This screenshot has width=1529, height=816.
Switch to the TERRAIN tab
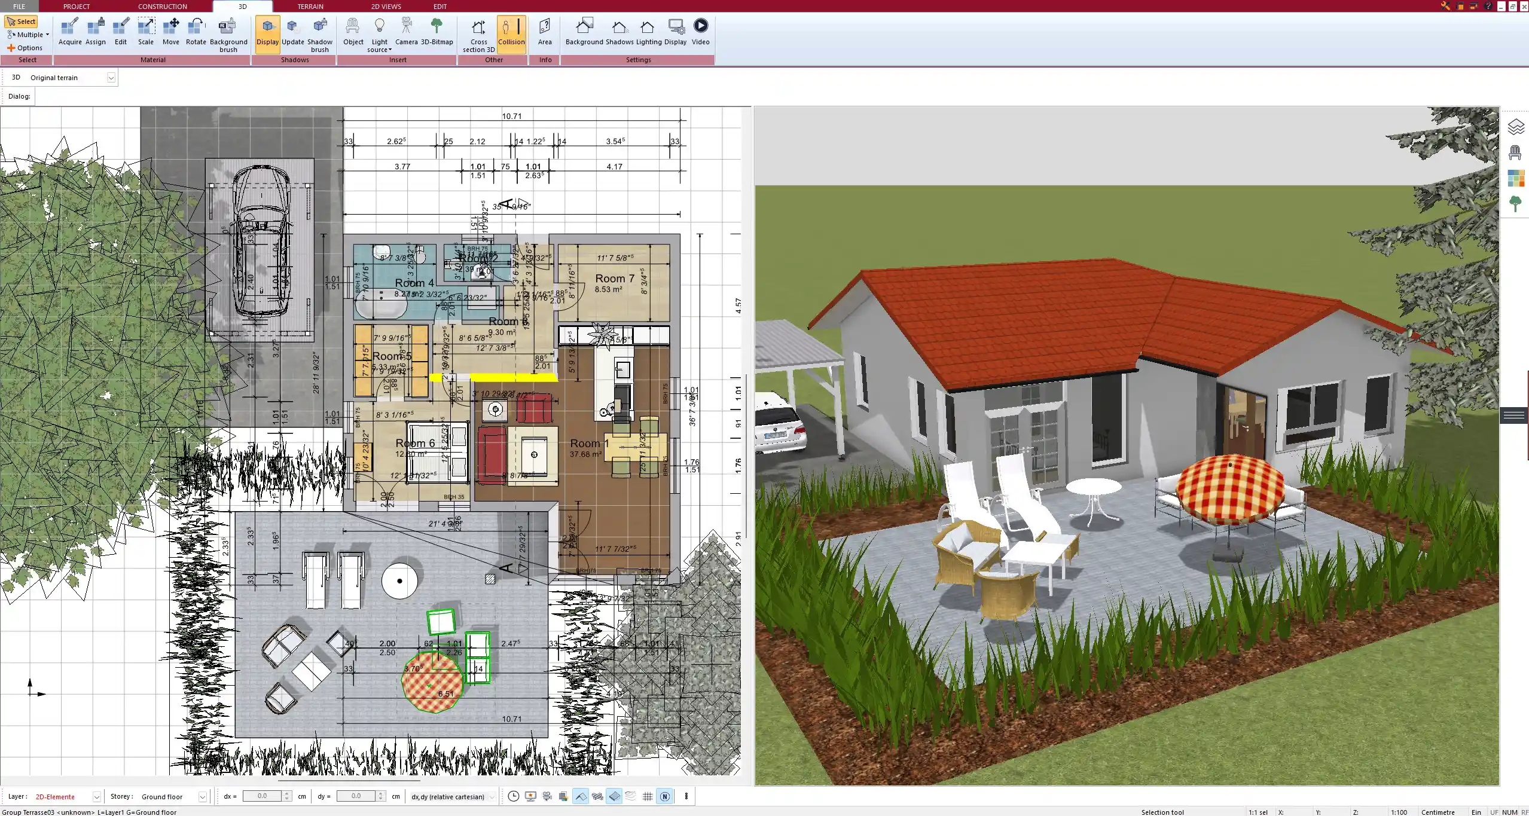[310, 6]
